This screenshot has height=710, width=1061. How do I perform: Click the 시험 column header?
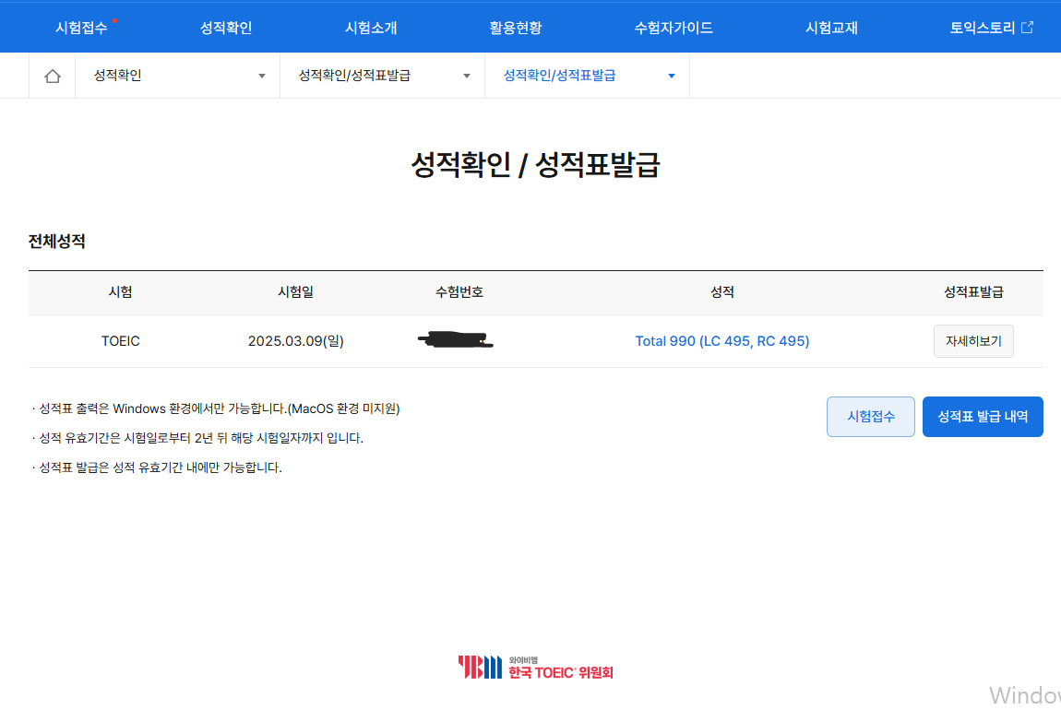tap(121, 292)
